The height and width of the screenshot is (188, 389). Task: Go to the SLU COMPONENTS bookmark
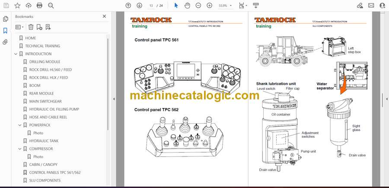pos(45,180)
